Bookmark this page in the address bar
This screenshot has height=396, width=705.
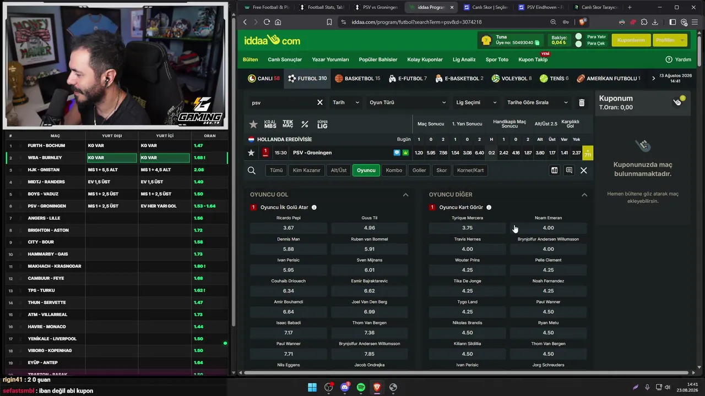point(329,22)
